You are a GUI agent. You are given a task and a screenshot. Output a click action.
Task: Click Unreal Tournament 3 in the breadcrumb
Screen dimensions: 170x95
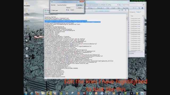93,5
